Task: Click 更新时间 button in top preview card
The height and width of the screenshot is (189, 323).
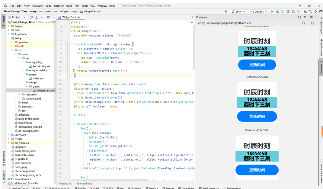Action: click(x=257, y=65)
